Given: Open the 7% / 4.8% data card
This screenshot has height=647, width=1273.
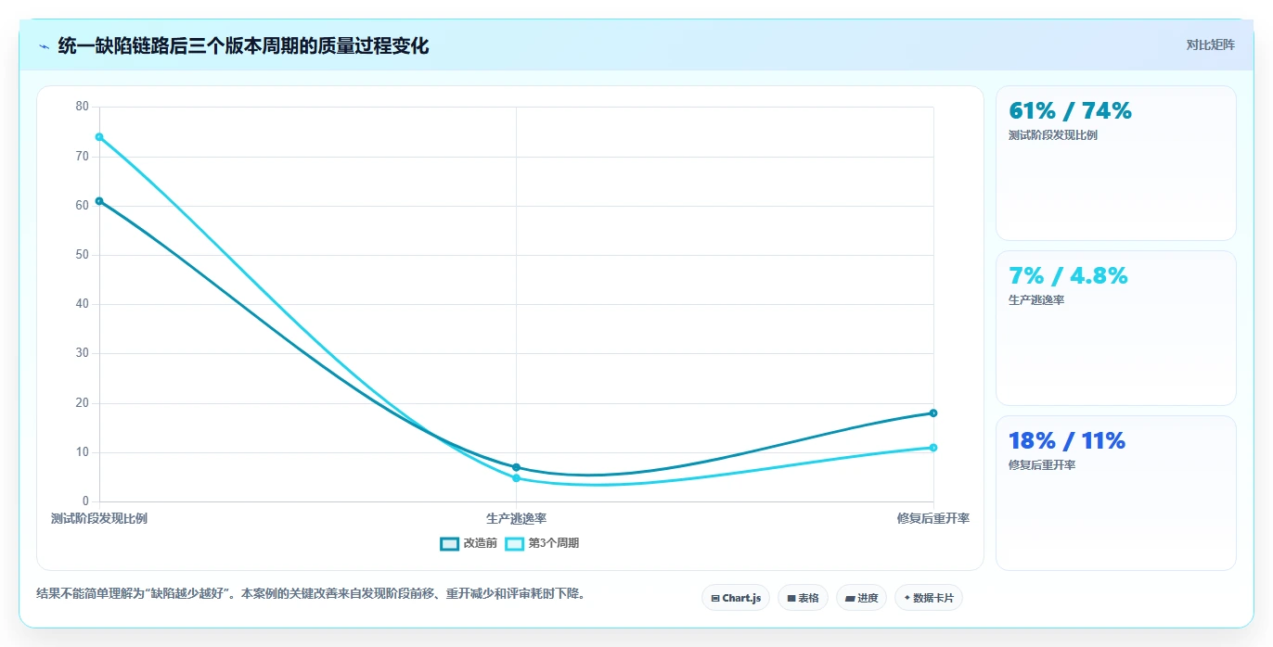Looking at the screenshot, I should point(1115,328).
